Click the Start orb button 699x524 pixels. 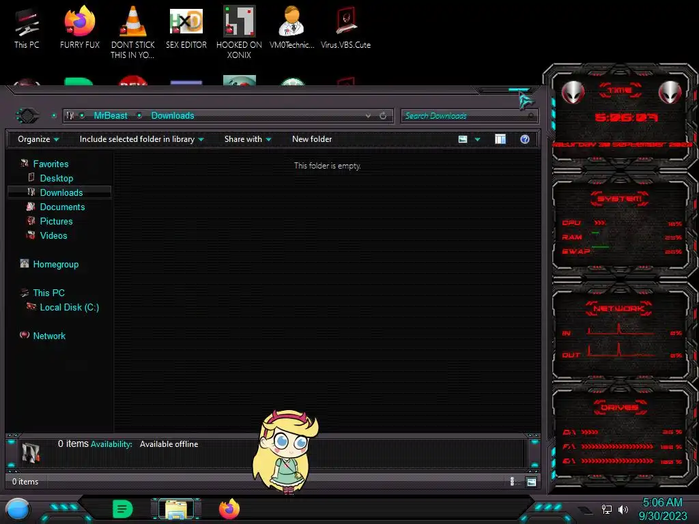(x=18, y=510)
